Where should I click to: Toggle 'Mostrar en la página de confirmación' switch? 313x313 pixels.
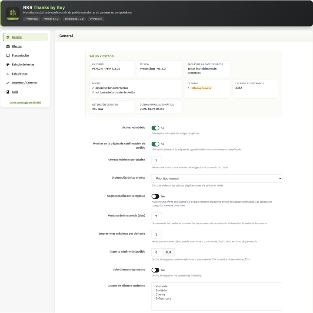click(155, 144)
